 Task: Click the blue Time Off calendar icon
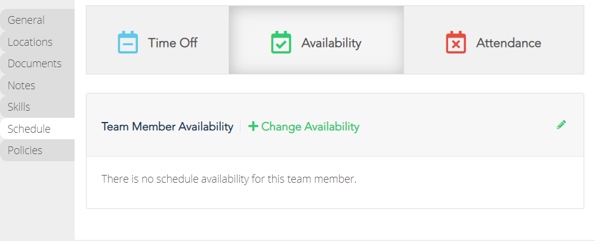(128, 42)
